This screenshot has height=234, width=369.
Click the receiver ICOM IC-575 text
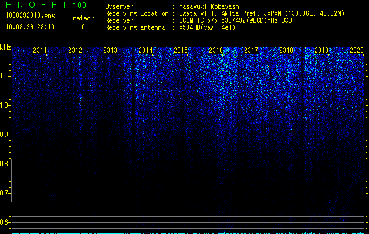point(235,20)
